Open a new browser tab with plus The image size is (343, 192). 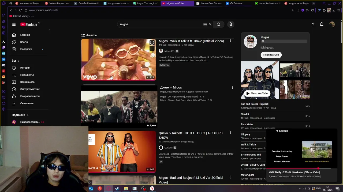[x=314, y=3]
